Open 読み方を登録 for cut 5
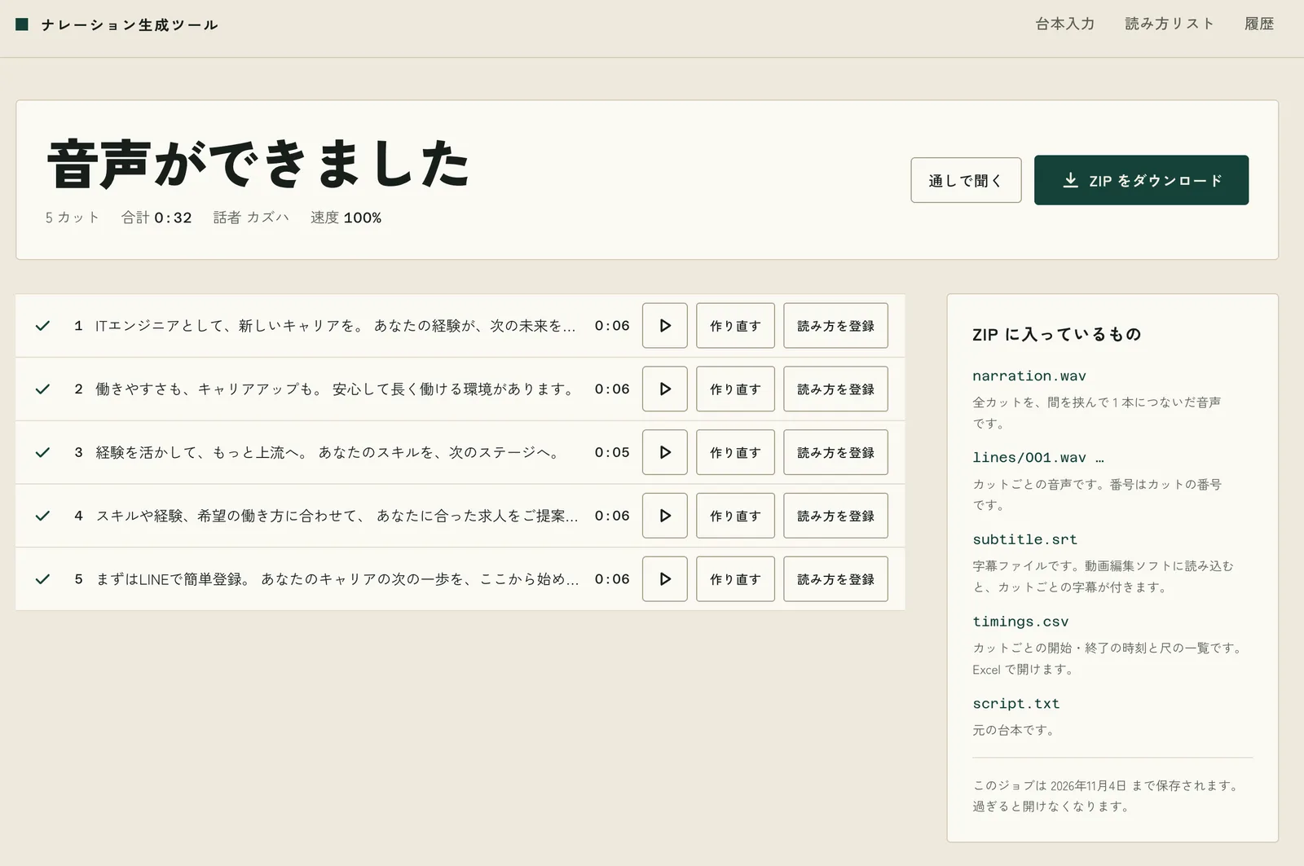This screenshot has width=1304, height=866. tap(835, 579)
